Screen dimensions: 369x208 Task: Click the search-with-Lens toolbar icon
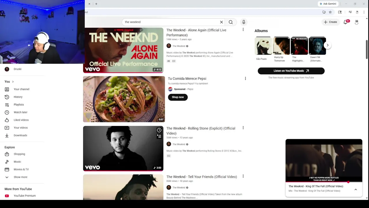pyautogui.click(x=340, y=12)
